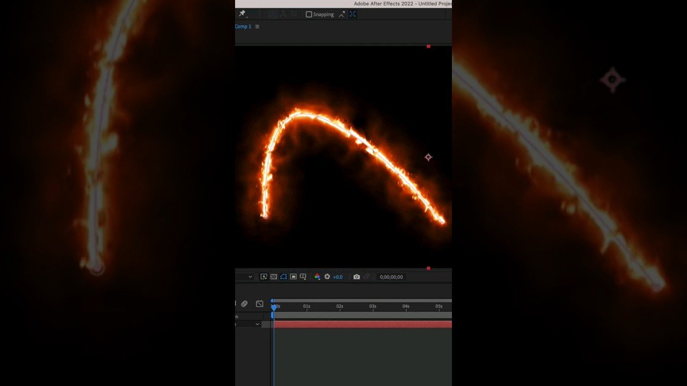
Task: Switch to the Comp 1 tab
Action: 243,26
